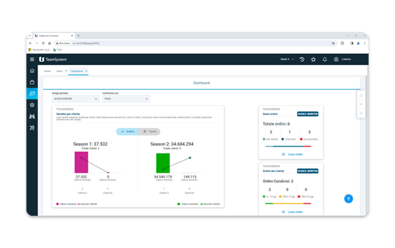Open a new browser tab

(x=78, y=36)
